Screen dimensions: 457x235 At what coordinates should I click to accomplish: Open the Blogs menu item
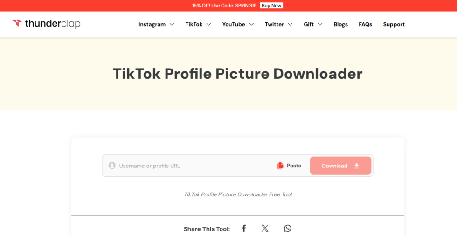pos(340,24)
